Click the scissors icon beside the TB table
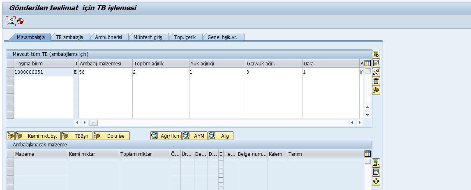 (376, 72)
